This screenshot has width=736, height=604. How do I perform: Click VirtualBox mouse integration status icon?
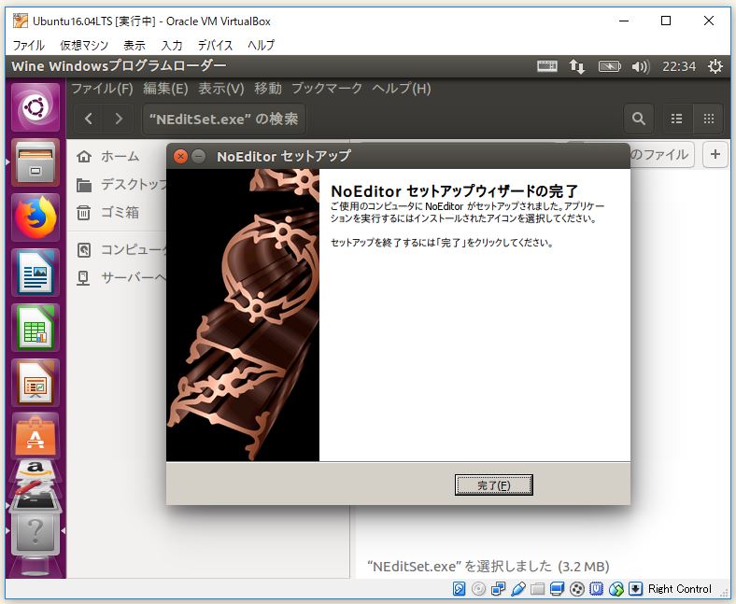click(x=616, y=588)
